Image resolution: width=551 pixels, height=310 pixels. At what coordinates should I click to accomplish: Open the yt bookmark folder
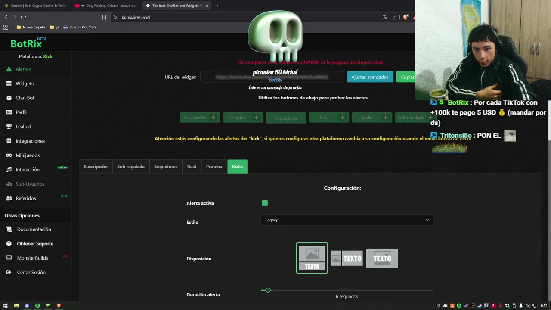(55, 27)
